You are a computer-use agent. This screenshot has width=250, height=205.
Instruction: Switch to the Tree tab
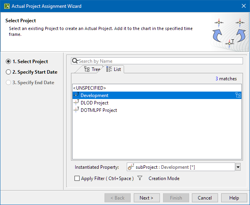[x=92, y=69]
